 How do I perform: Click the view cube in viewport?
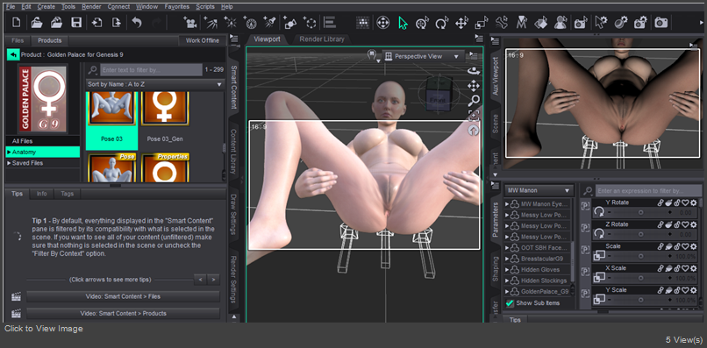pyautogui.click(x=439, y=94)
